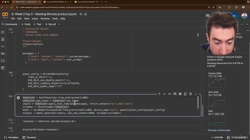Open the Variables panel

tap(11, 137)
